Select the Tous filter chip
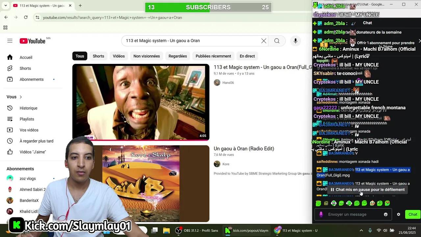The height and width of the screenshot is (237, 421). (80, 56)
